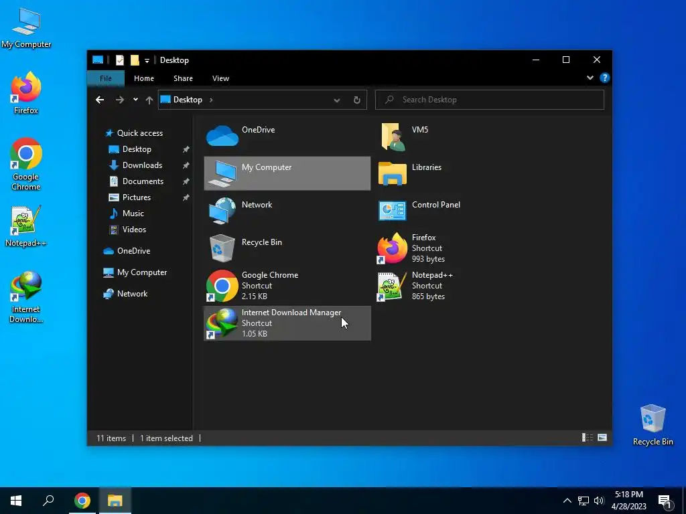The height and width of the screenshot is (514, 686).
Task: Expand the ribbon chevron
Action: coord(590,78)
